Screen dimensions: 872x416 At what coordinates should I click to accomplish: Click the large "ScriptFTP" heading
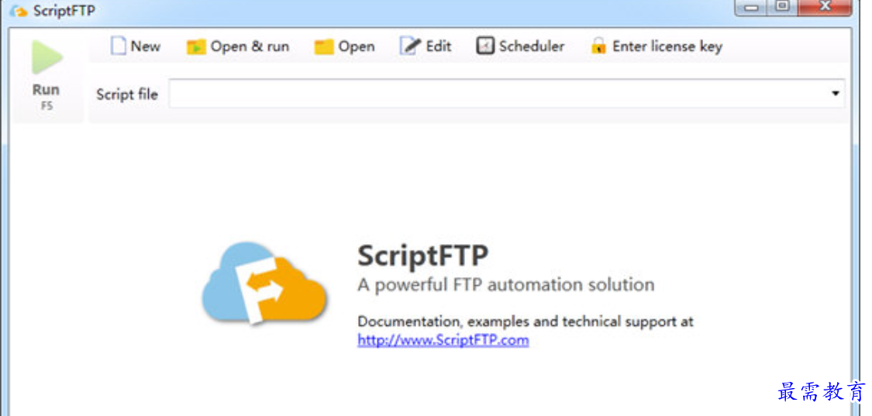422,256
